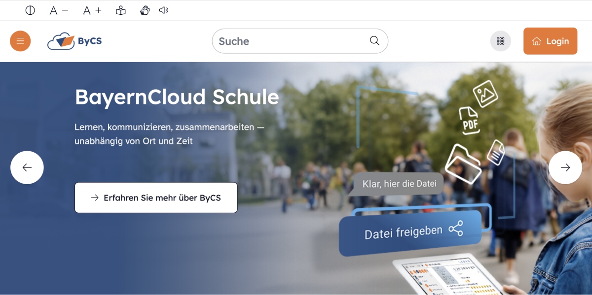Toggle the high contrast mode icon

point(30,10)
